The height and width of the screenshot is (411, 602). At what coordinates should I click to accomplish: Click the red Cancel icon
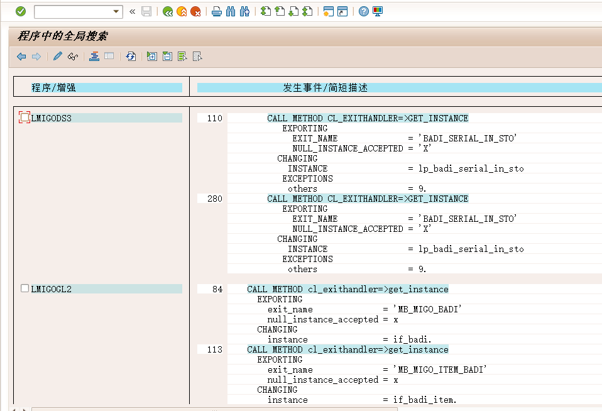195,11
